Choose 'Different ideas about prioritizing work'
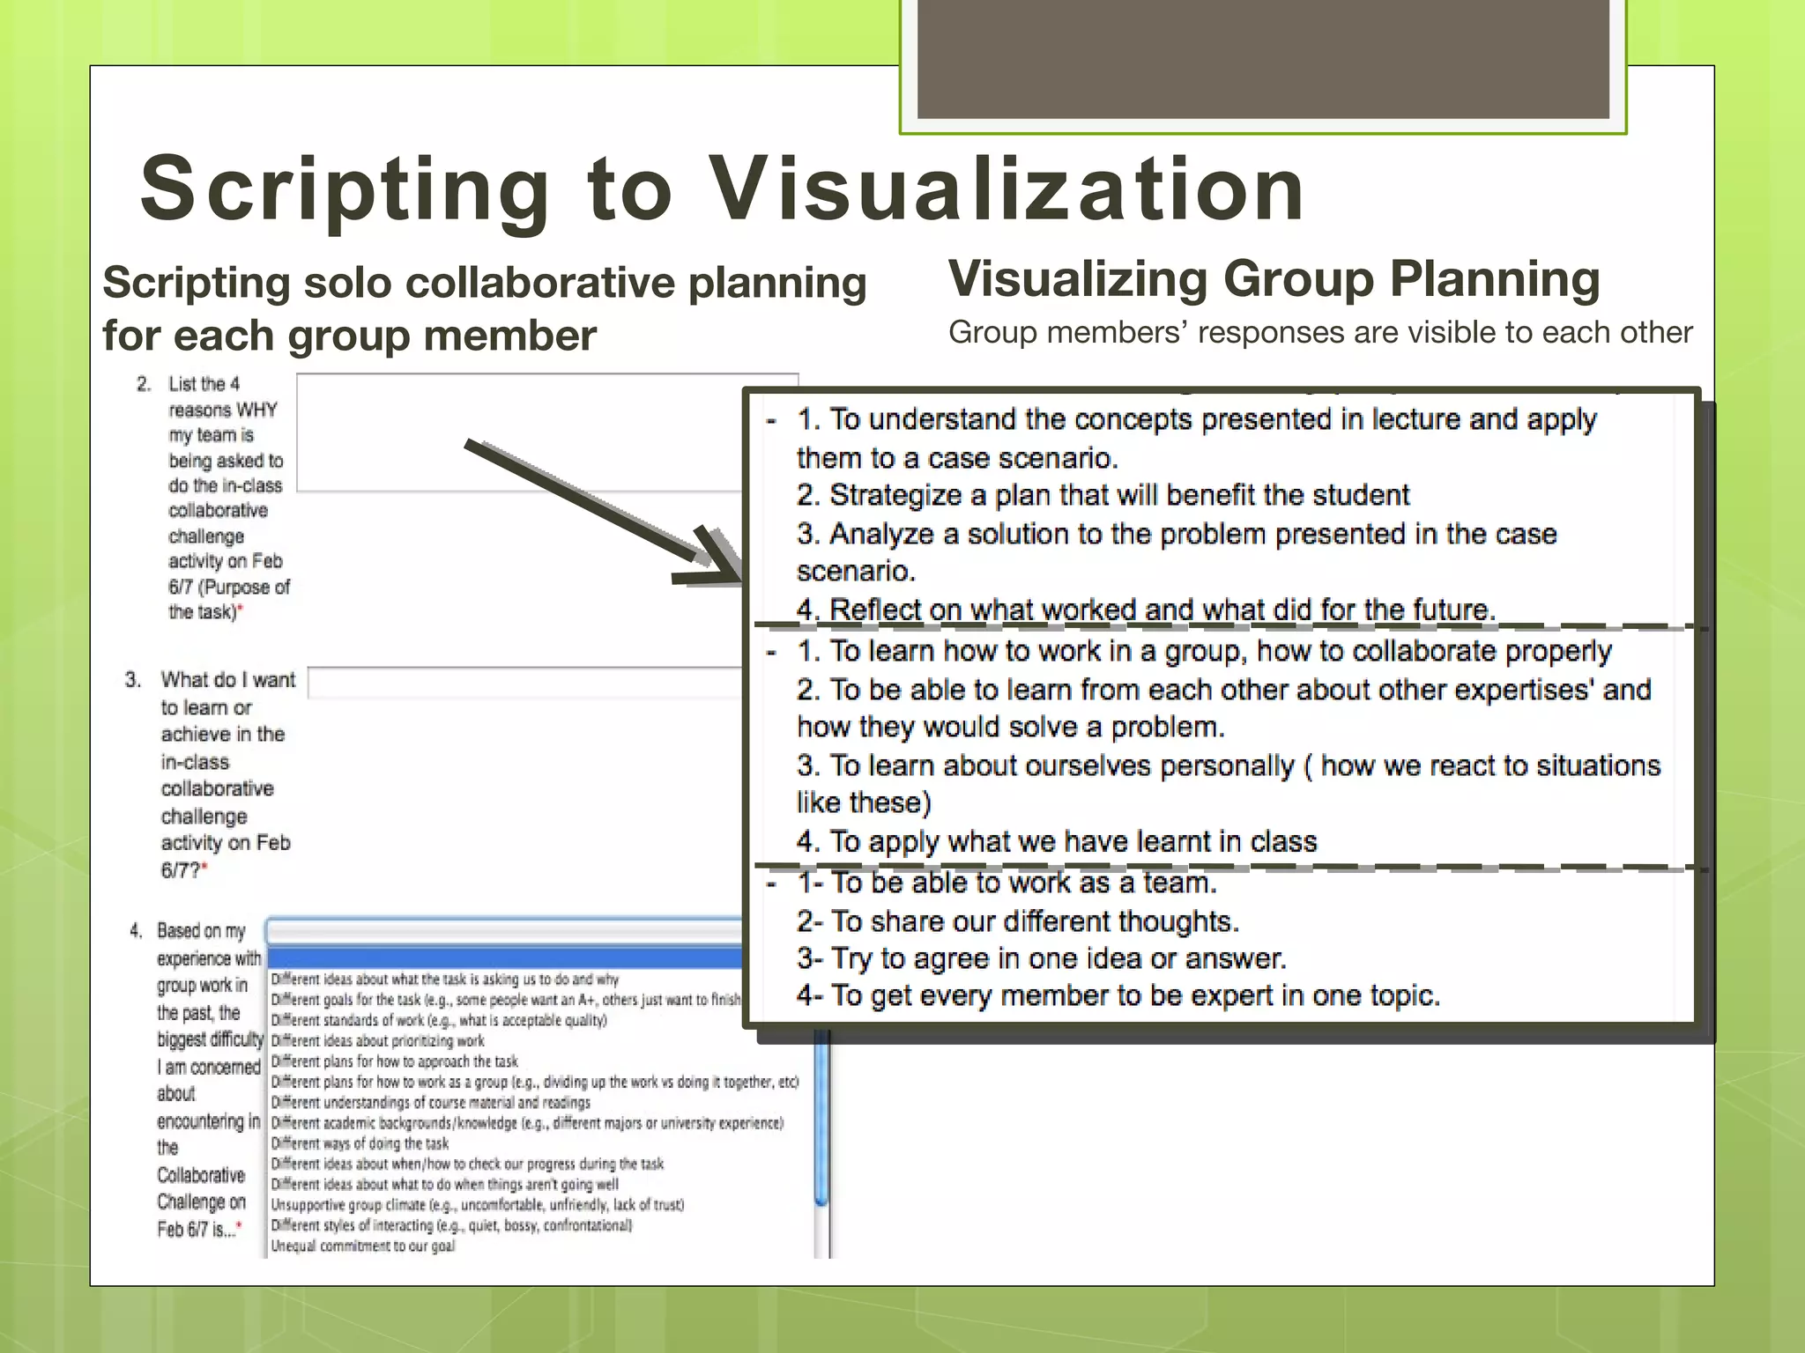This screenshot has height=1353, width=1805. coord(377,1040)
